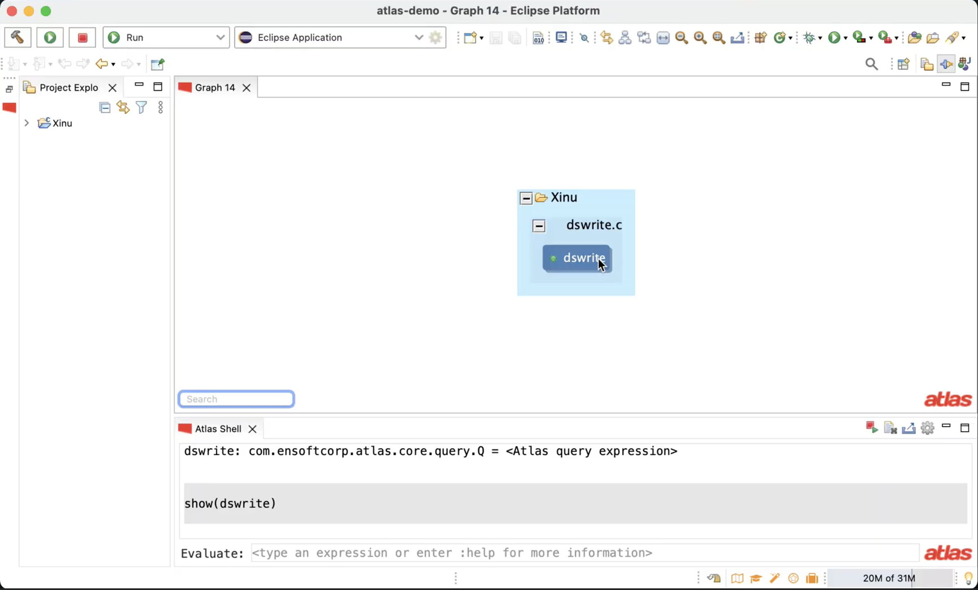This screenshot has height=590, width=978.
Task: Click the yellow Back arrow
Action: [101, 64]
